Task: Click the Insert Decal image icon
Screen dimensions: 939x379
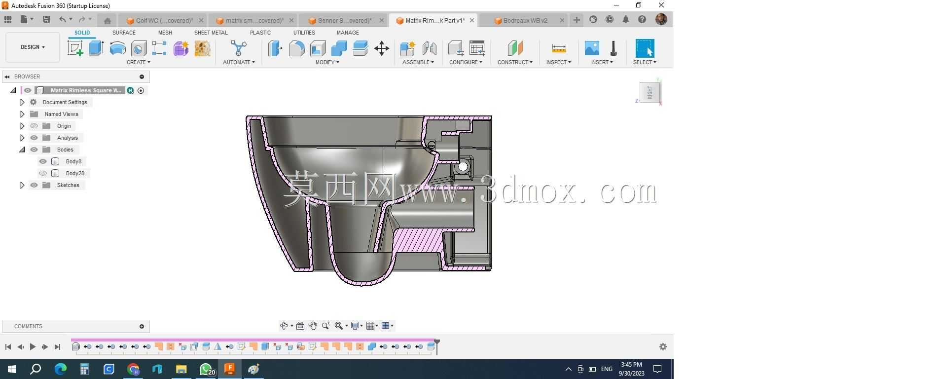Action: click(592, 48)
